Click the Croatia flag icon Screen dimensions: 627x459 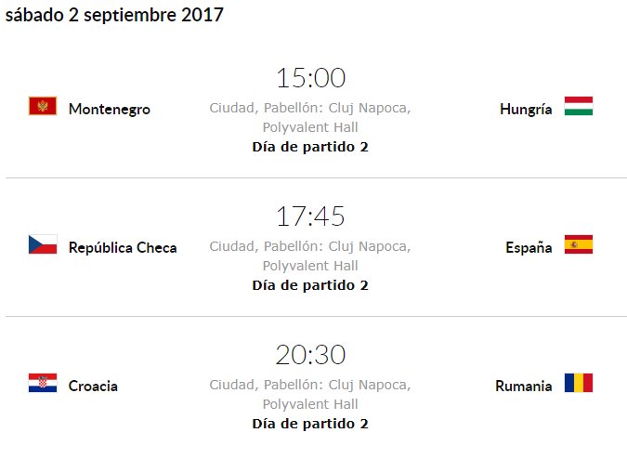(x=43, y=383)
